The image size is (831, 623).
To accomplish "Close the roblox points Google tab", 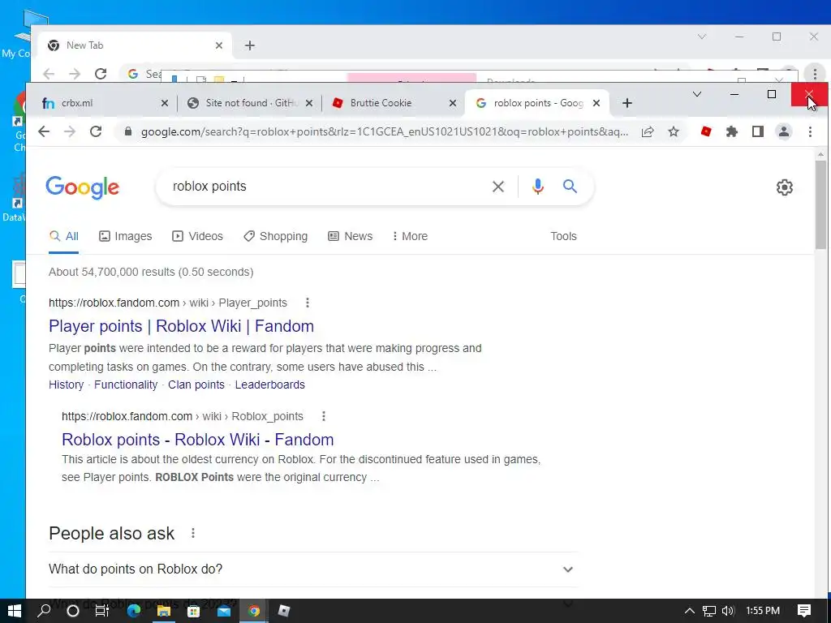I will tap(596, 103).
